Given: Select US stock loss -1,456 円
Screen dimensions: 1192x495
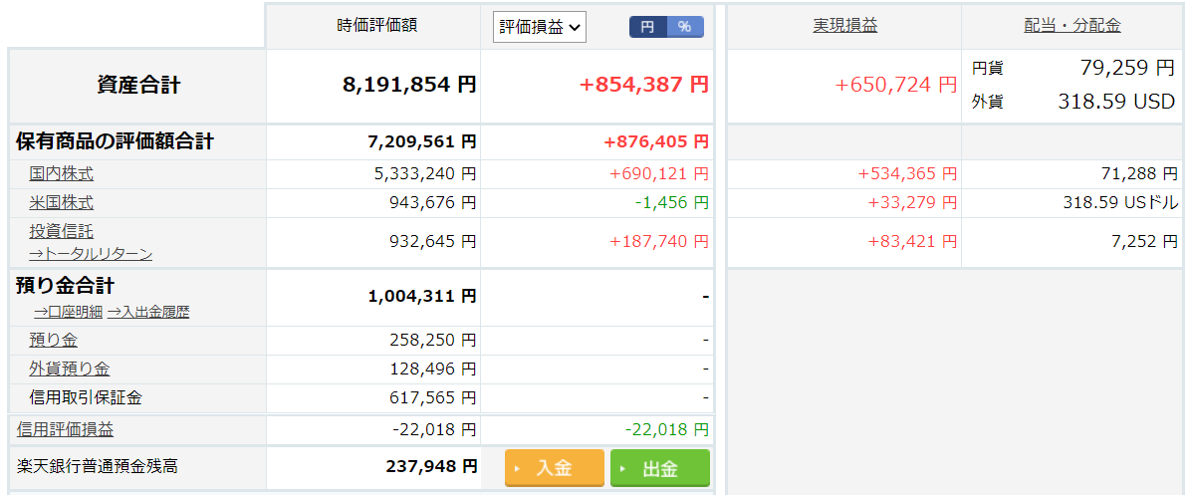Looking at the screenshot, I should [671, 203].
